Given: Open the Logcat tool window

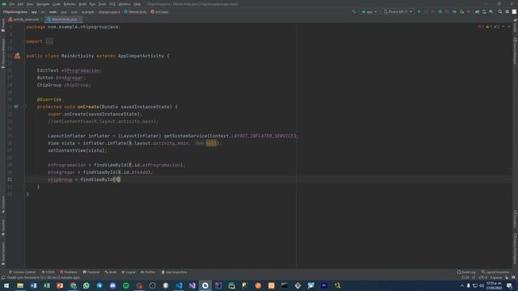Looking at the screenshot, I should click(129, 272).
